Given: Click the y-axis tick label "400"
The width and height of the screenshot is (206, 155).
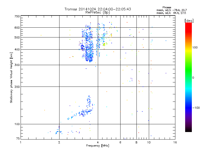Looking at the screenshot, I should pyautogui.click(x=17, y=50).
